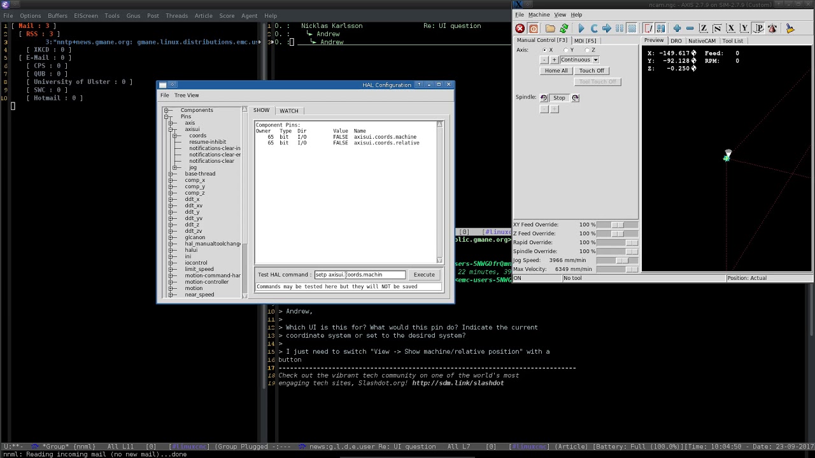Jog positive with the plus button
815x458 pixels.
pos(554,60)
